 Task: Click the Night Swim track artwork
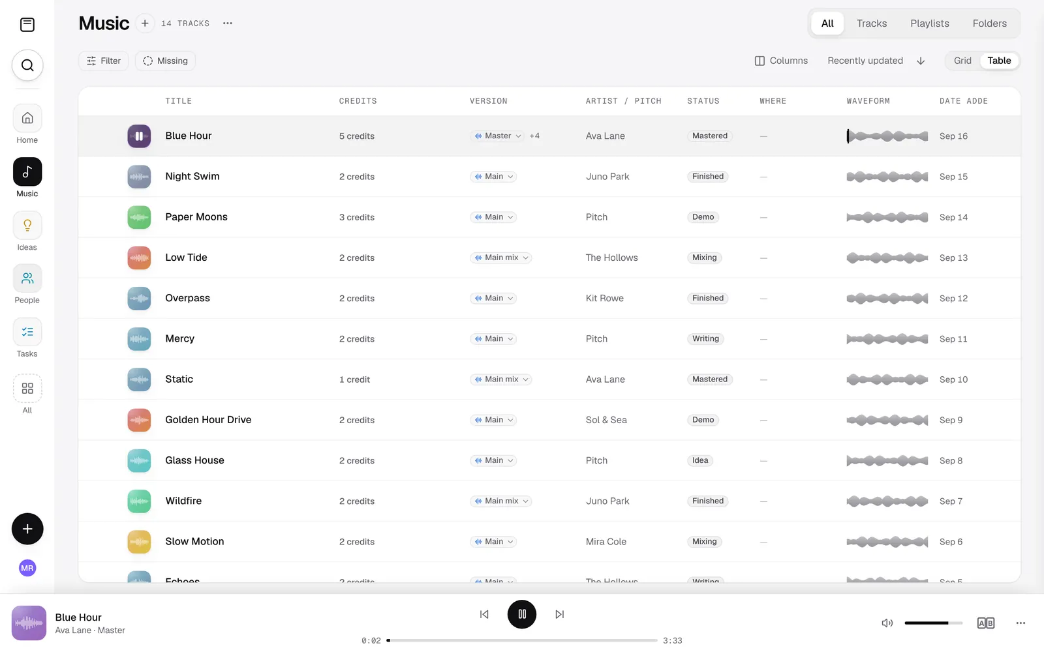coord(139,177)
